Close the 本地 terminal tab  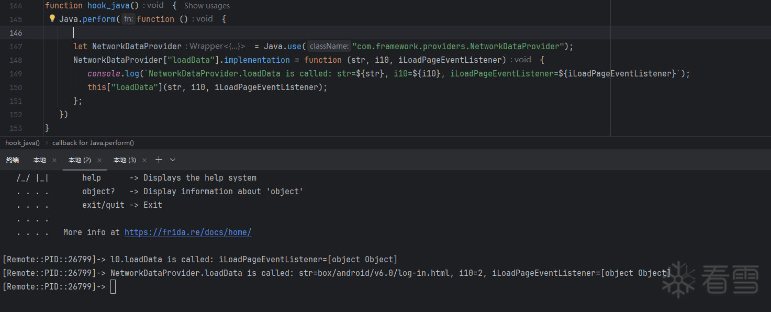[54, 160]
